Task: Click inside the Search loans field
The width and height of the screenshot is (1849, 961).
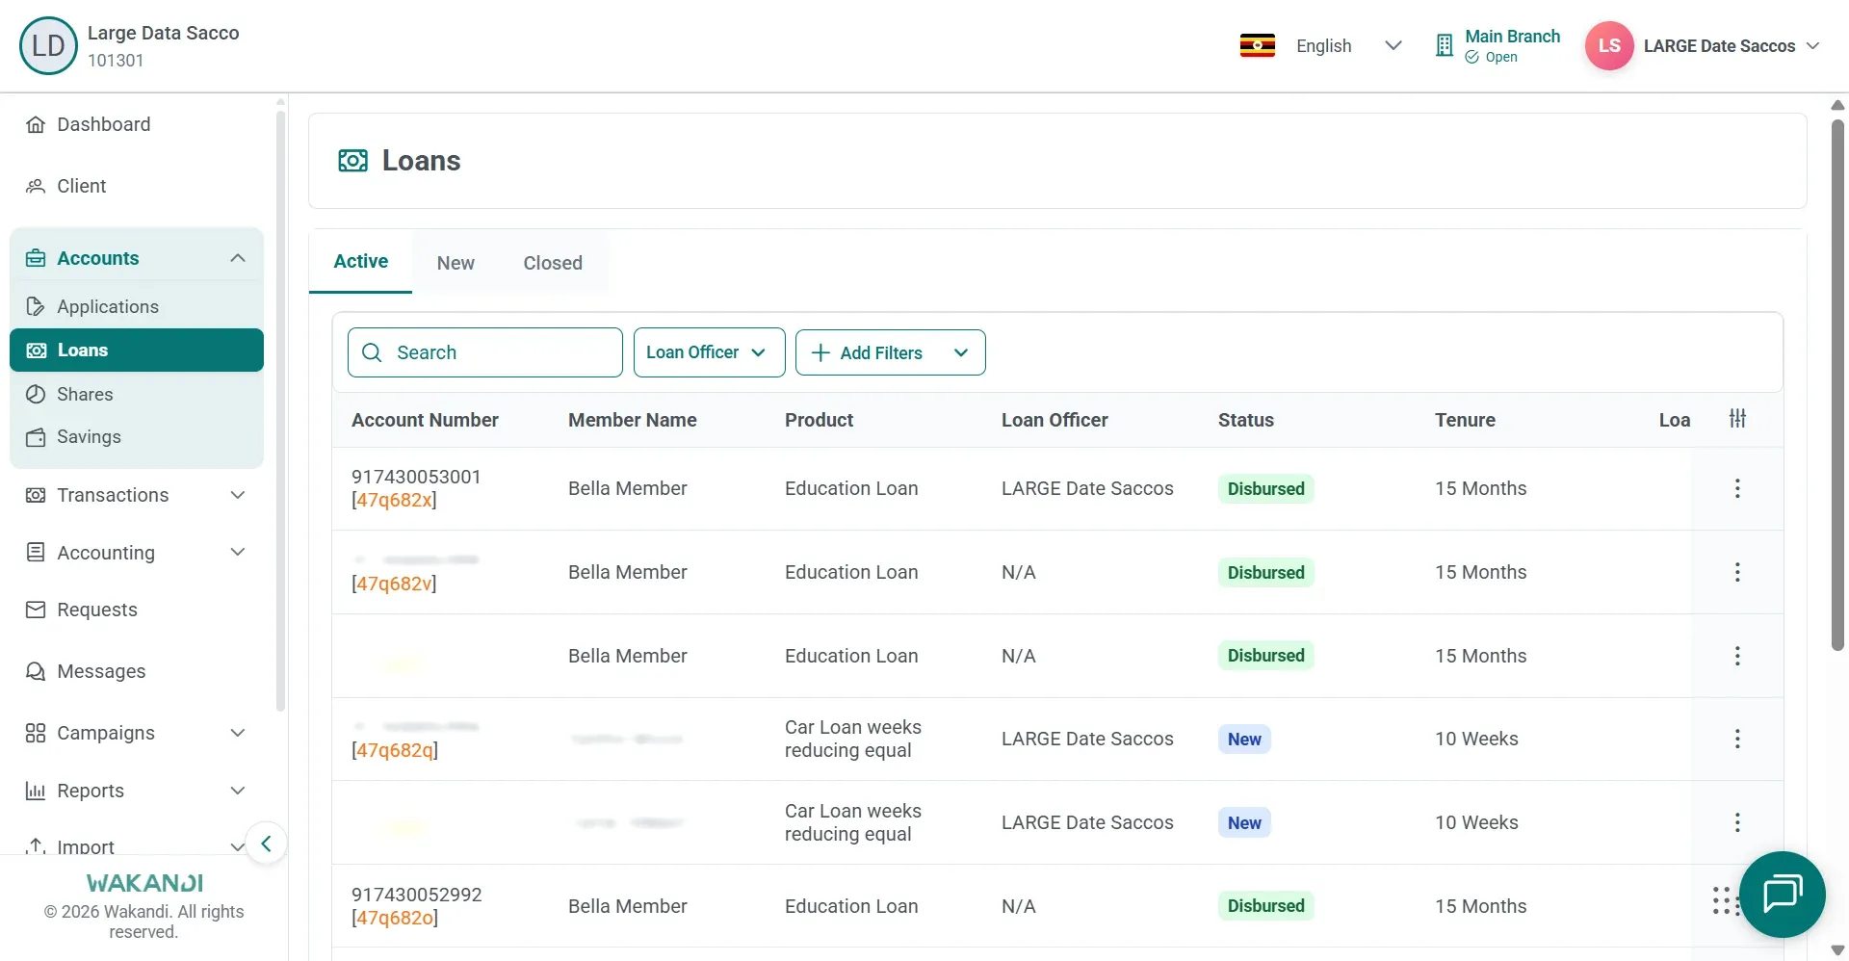Action: [x=484, y=352]
